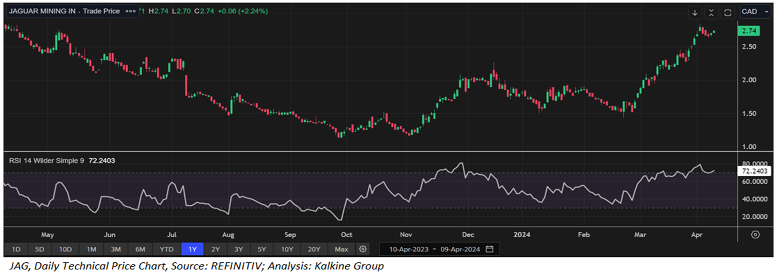
Task: Select the 10D time range
Action: pyautogui.click(x=66, y=249)
